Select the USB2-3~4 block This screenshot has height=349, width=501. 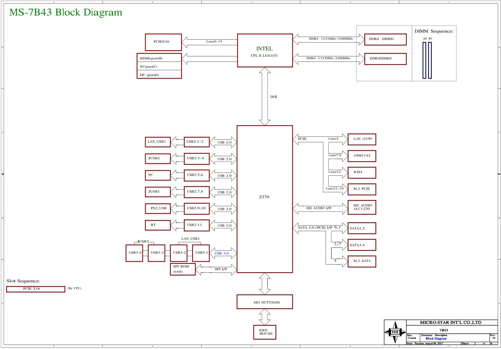(197, 159)
